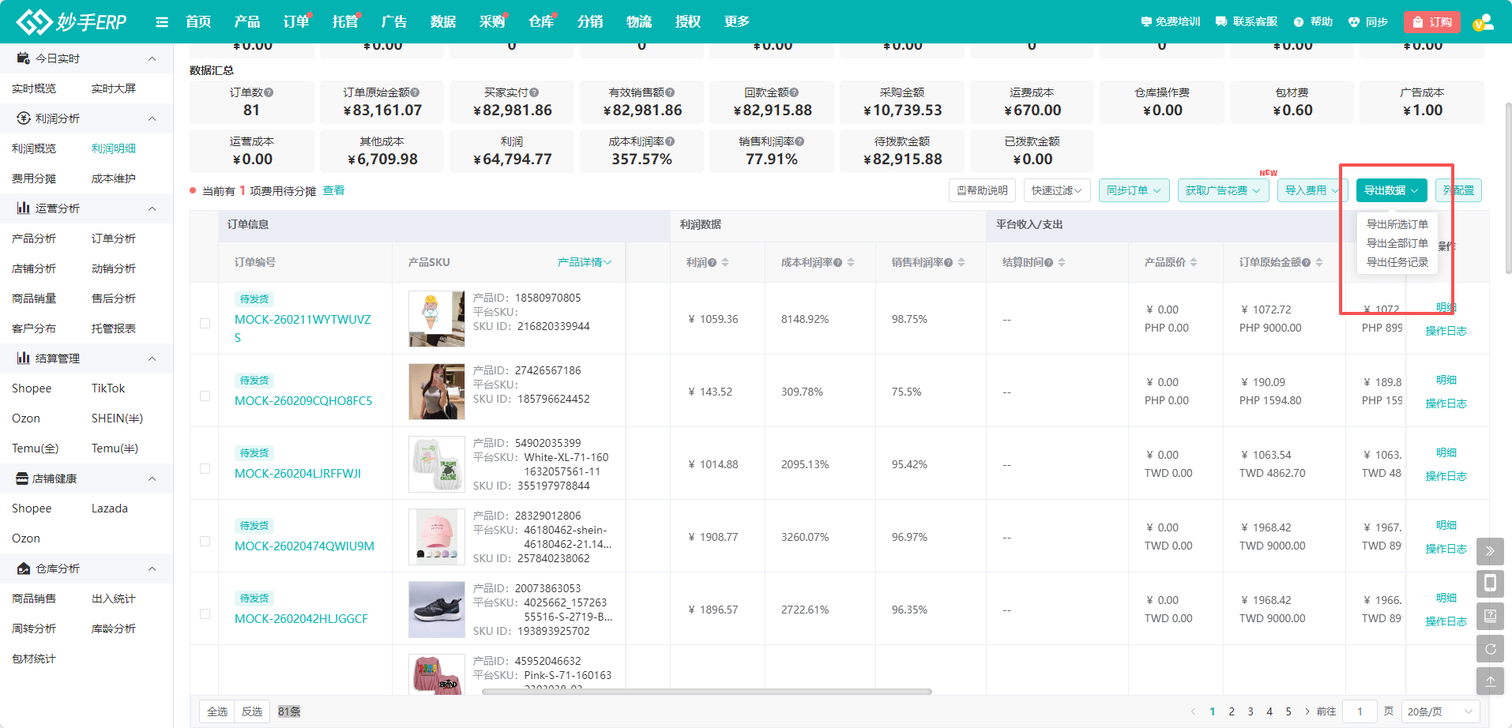
Task: Click the double-chevron collapse floating icon
Action: pyautogui.click(x=1490, y=551)
